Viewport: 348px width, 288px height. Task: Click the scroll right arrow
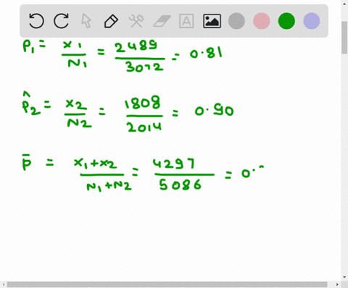tap(338, 284)
